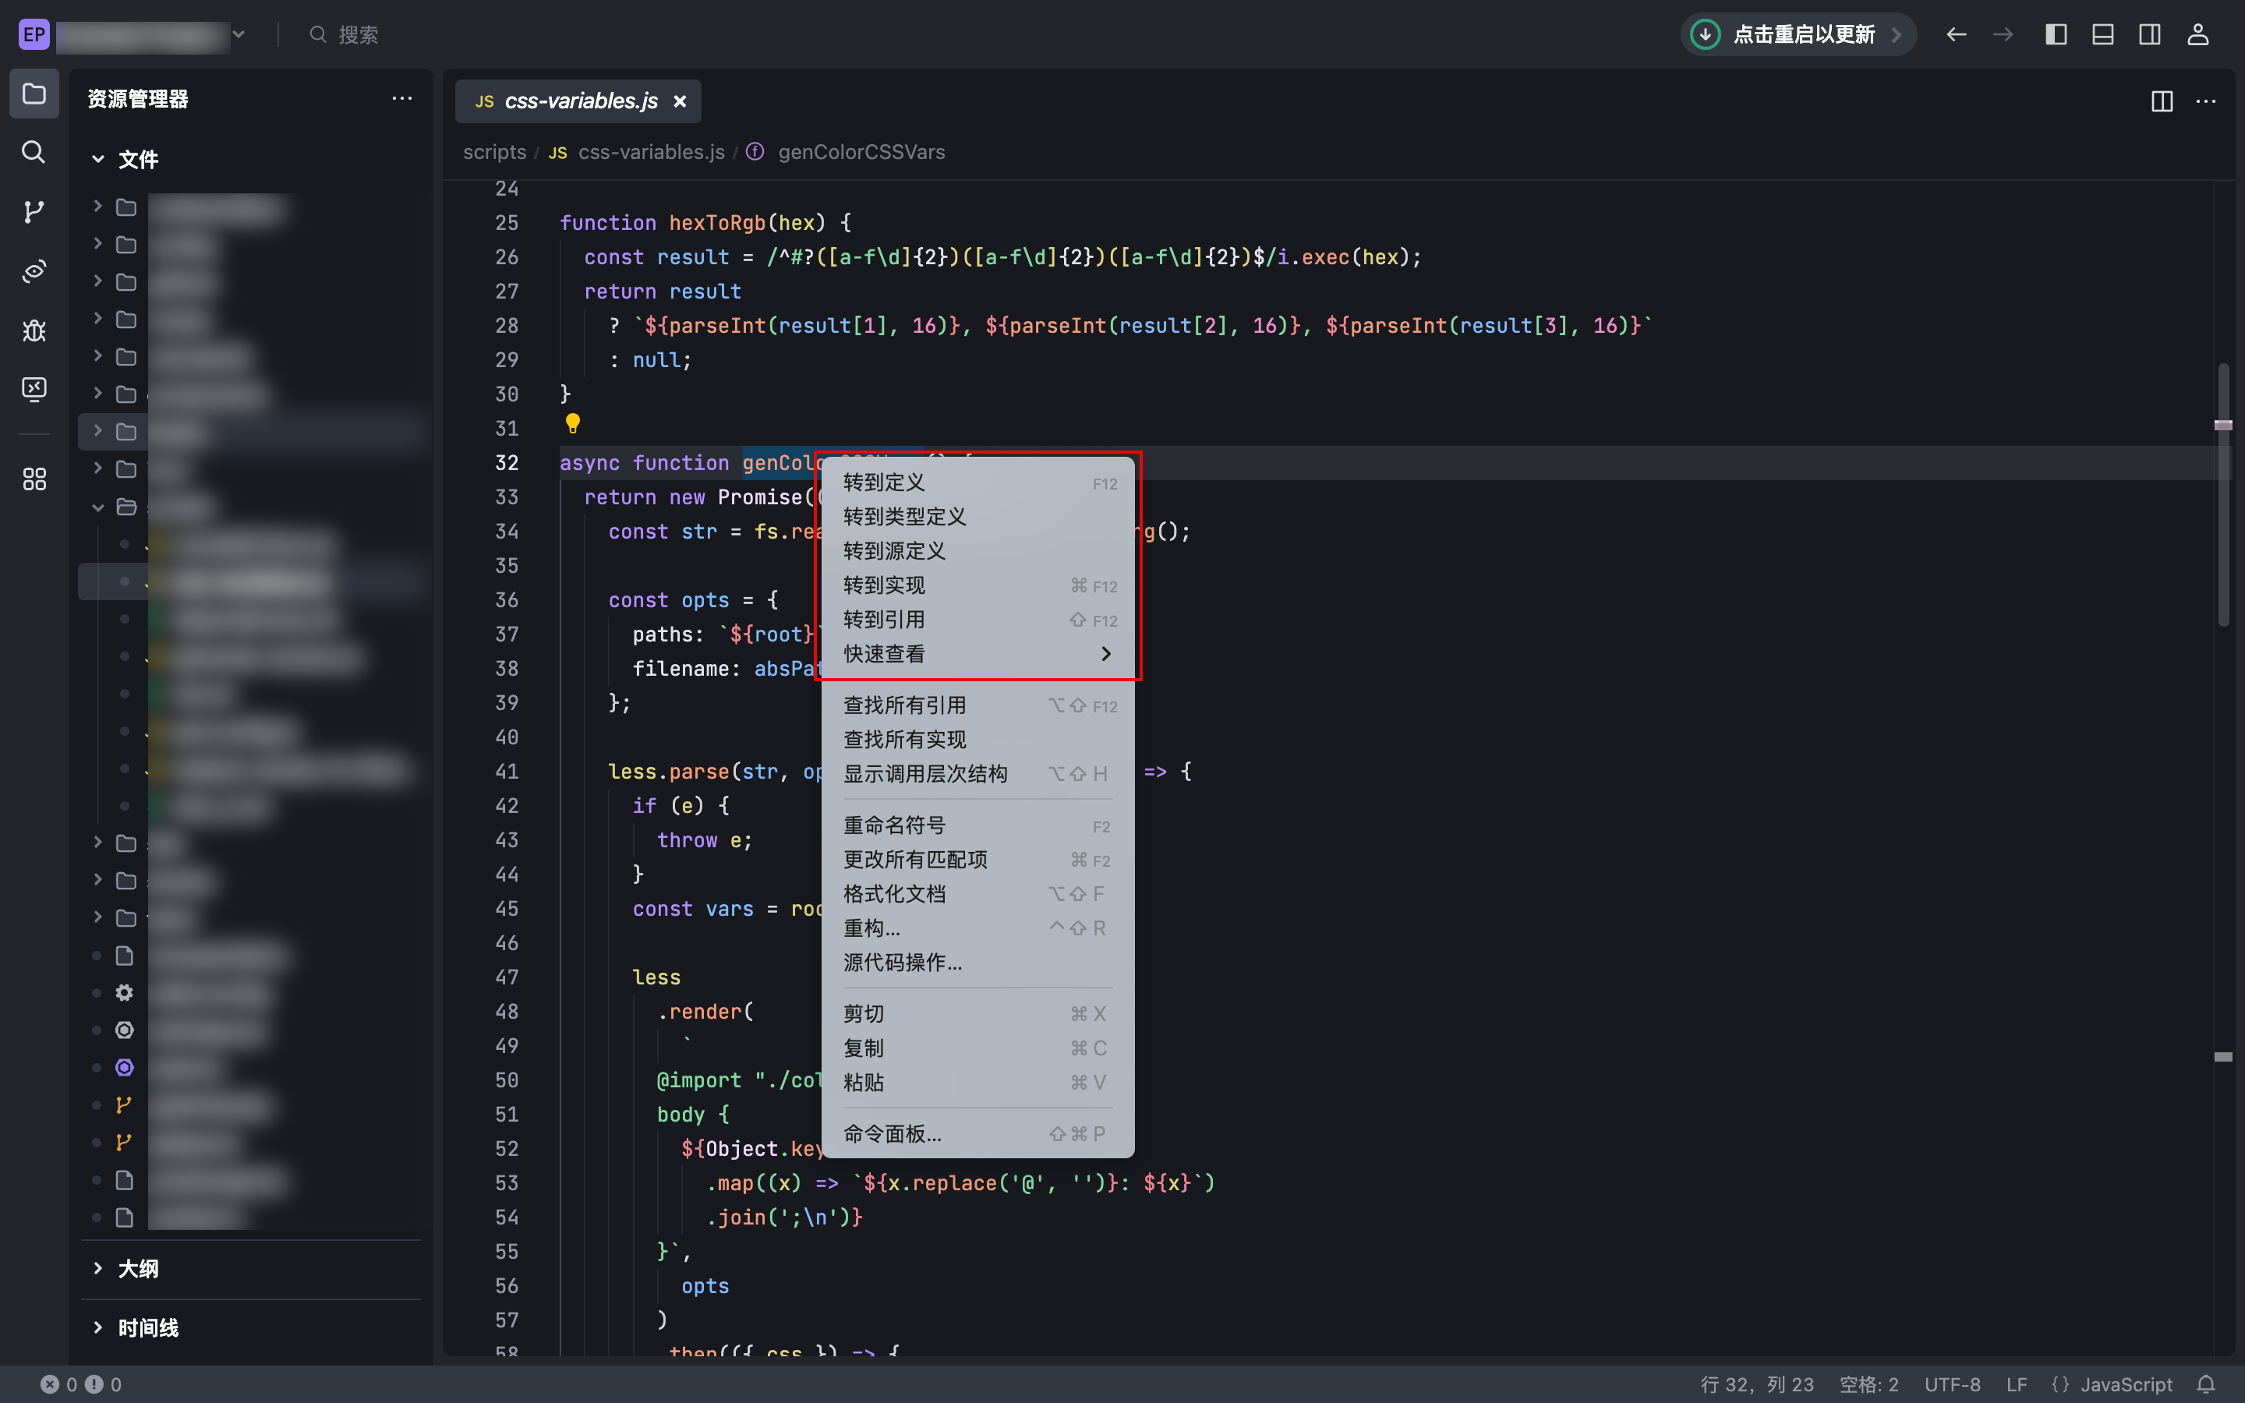Click the yellow lightbulb code action icon
The width and height of the screenshot is (2245, 1403).
(572, 424)
